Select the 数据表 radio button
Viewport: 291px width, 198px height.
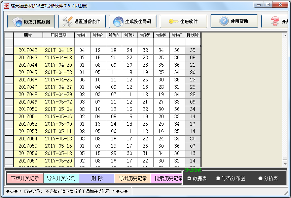[189, 179]
